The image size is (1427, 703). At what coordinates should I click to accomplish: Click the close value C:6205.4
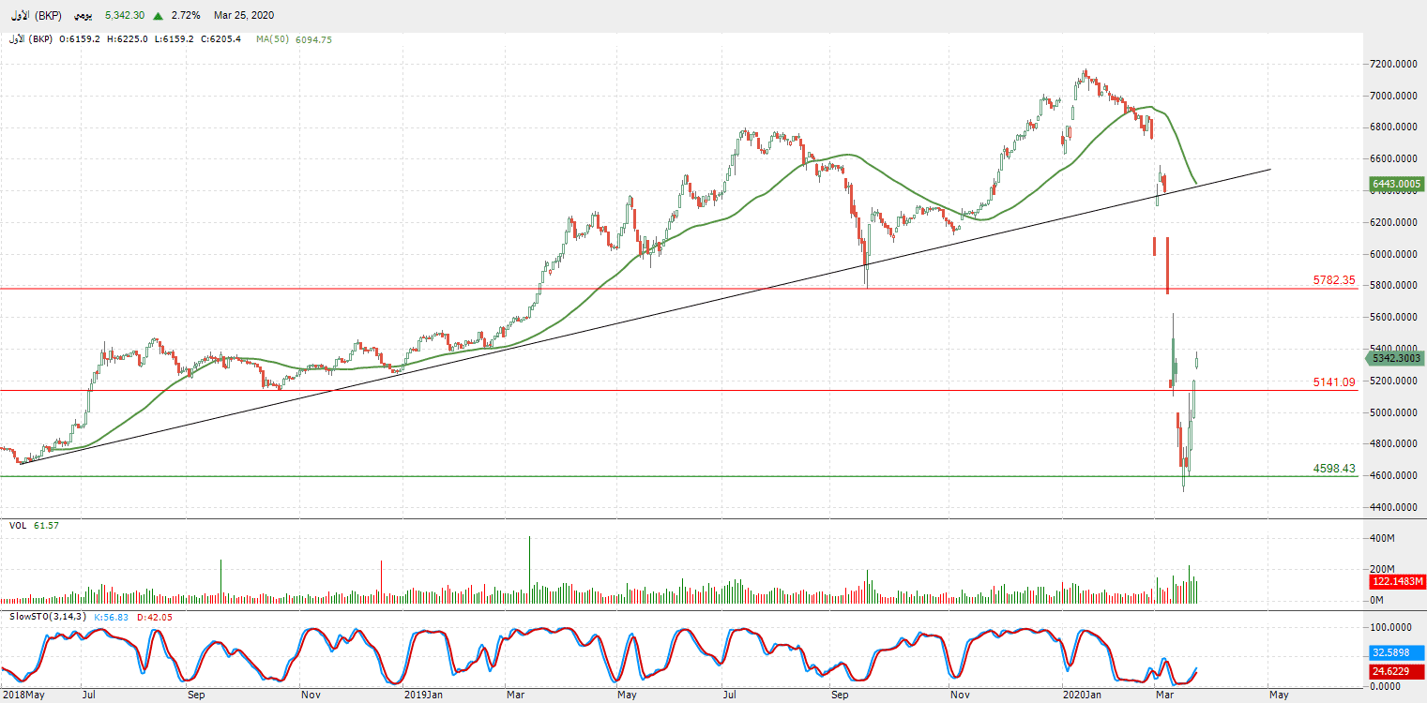220,39
